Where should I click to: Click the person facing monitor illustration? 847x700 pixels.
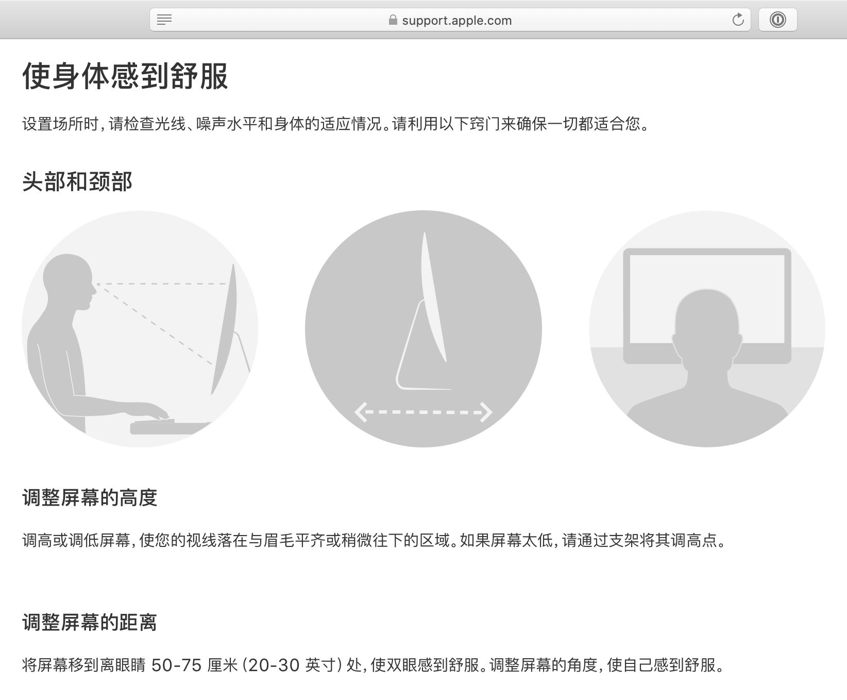[x=707, y=329]
